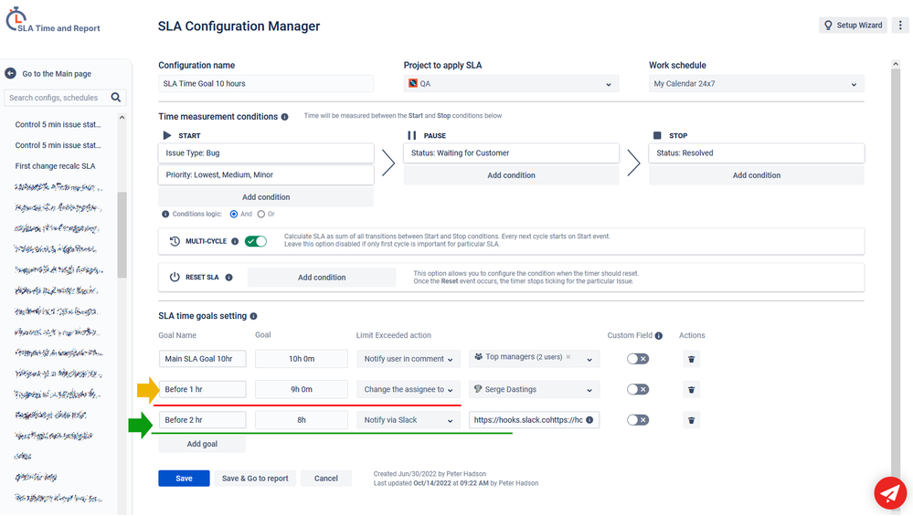Toggle Custom Field for Before 1 hr
This screenshot has height=516, width=913.
tap(638, 390)
